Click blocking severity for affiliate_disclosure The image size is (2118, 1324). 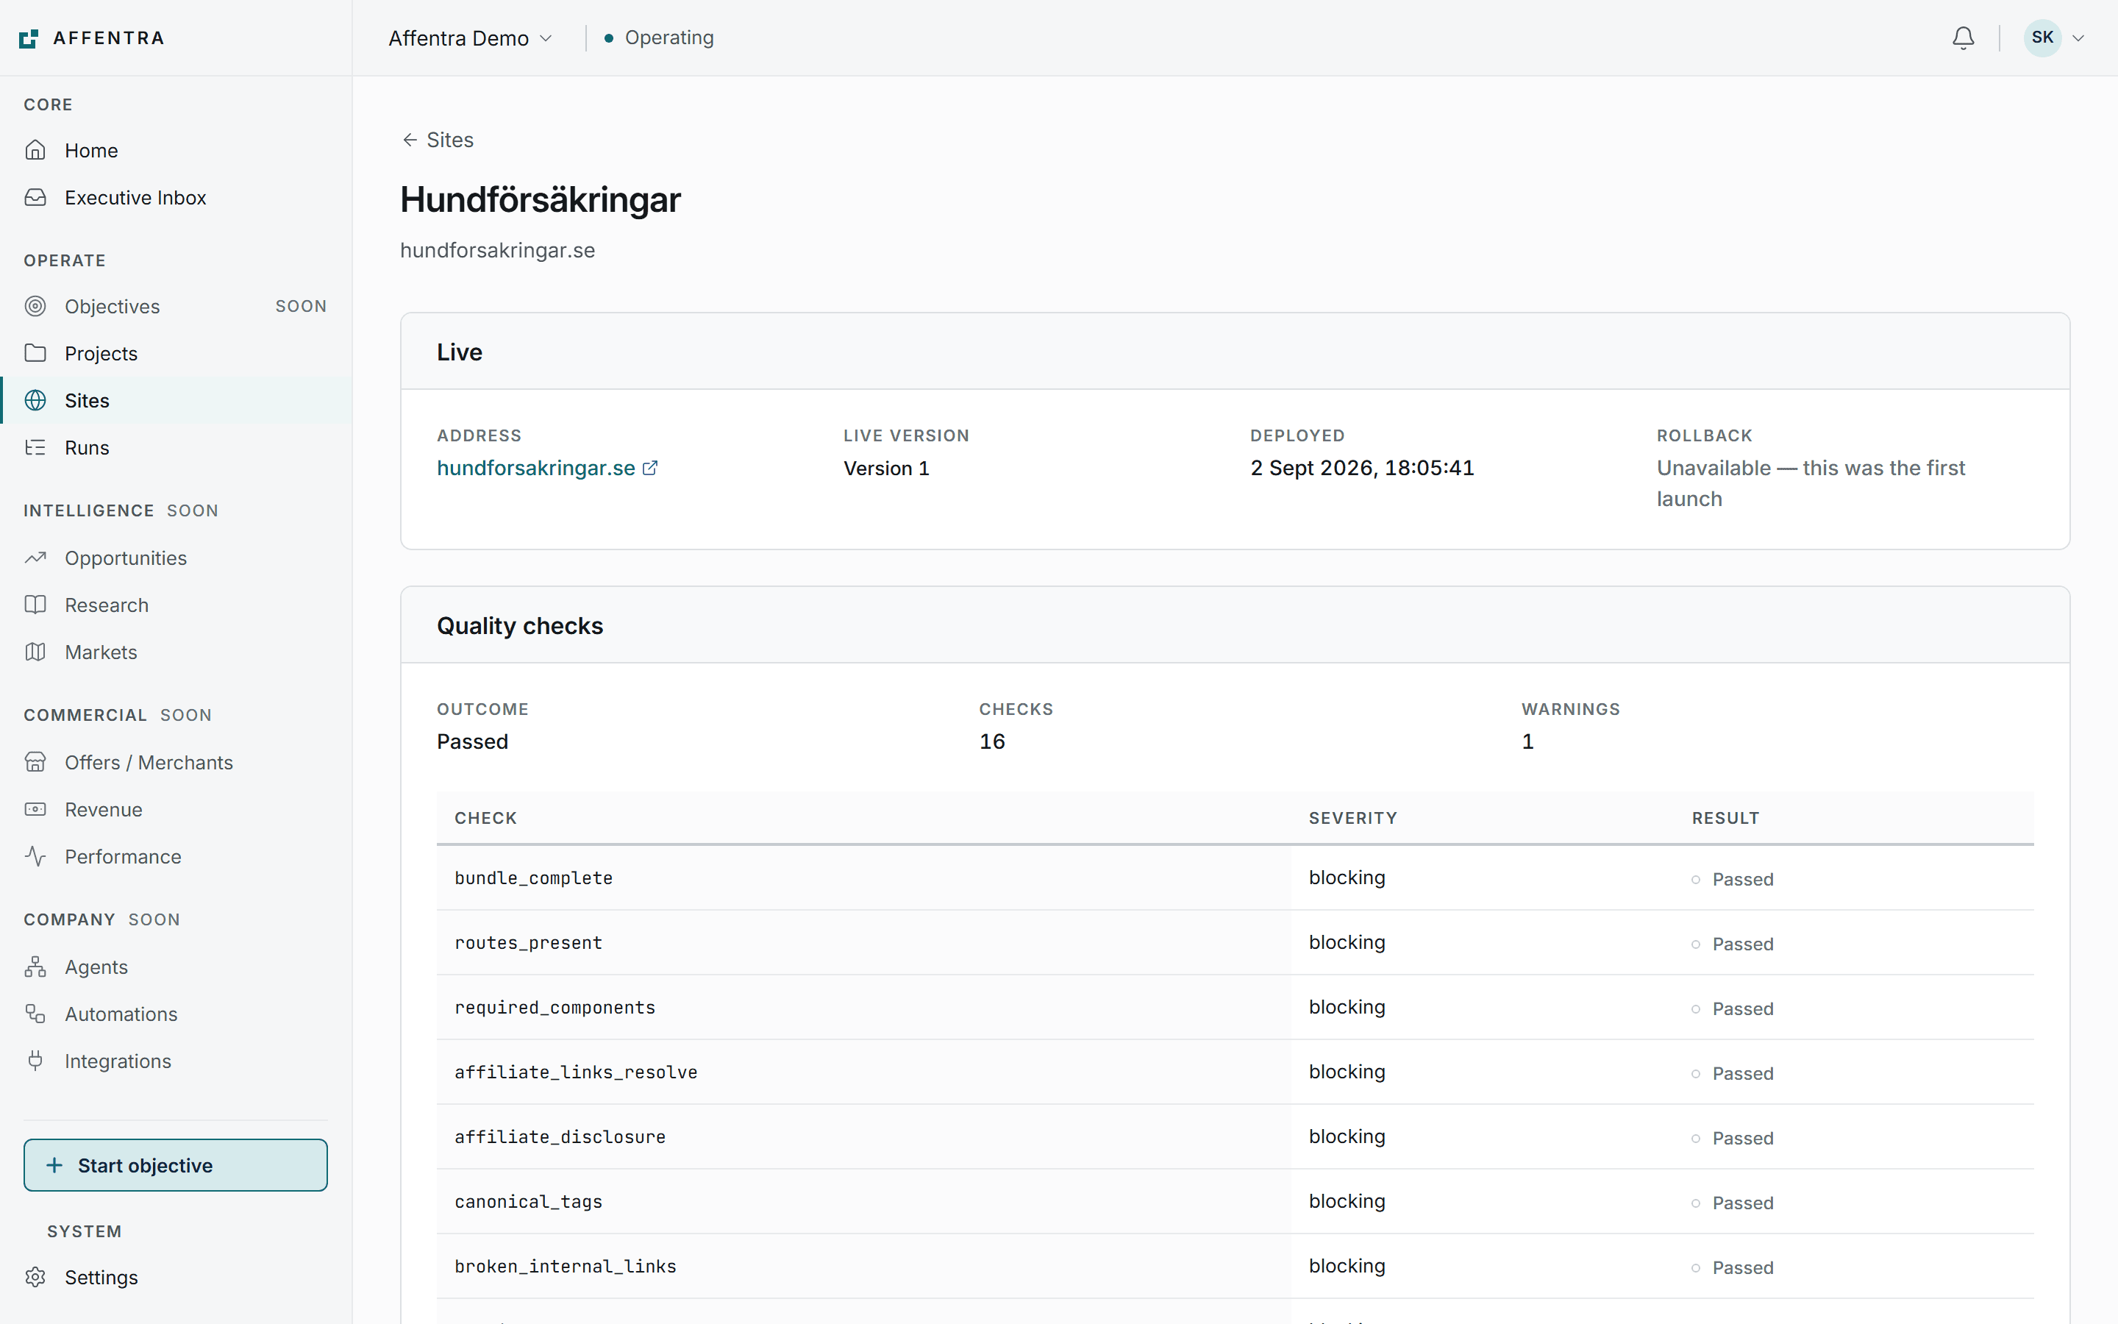pyautogui.click(x=1347, y=1136)
